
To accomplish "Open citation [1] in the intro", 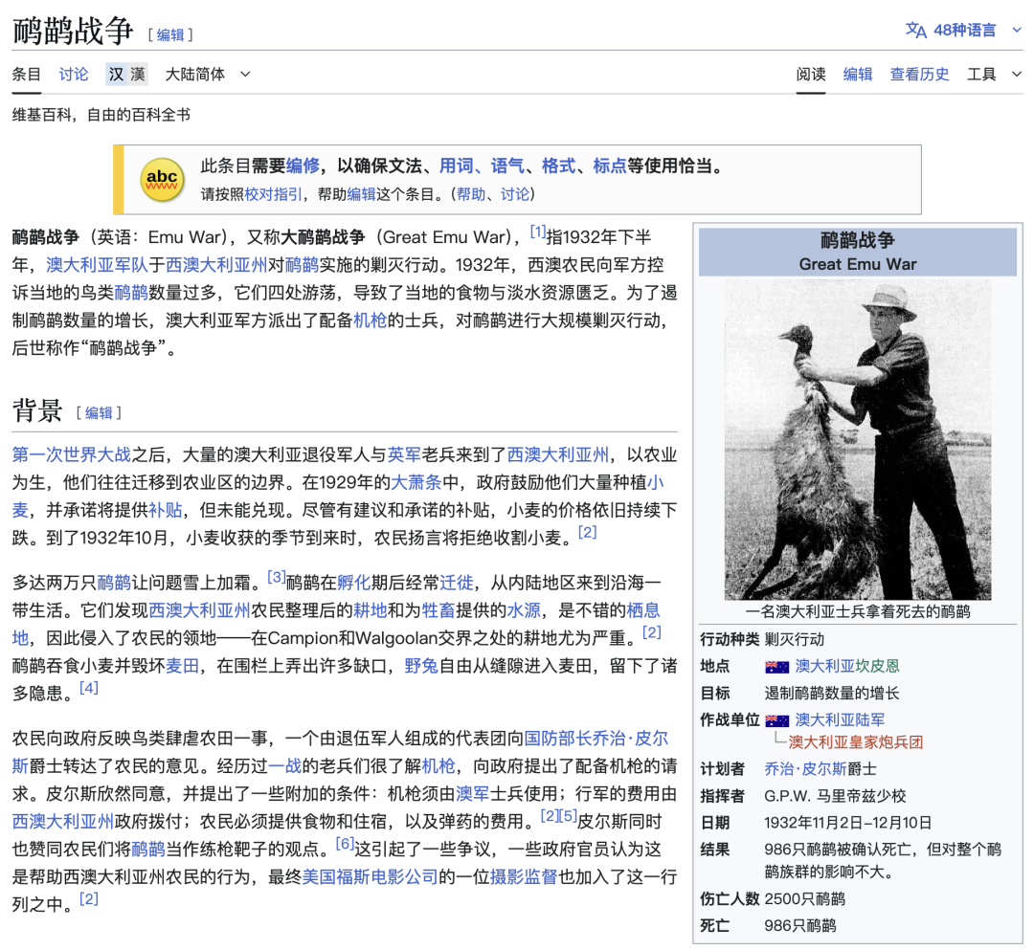I will [538, 232].
